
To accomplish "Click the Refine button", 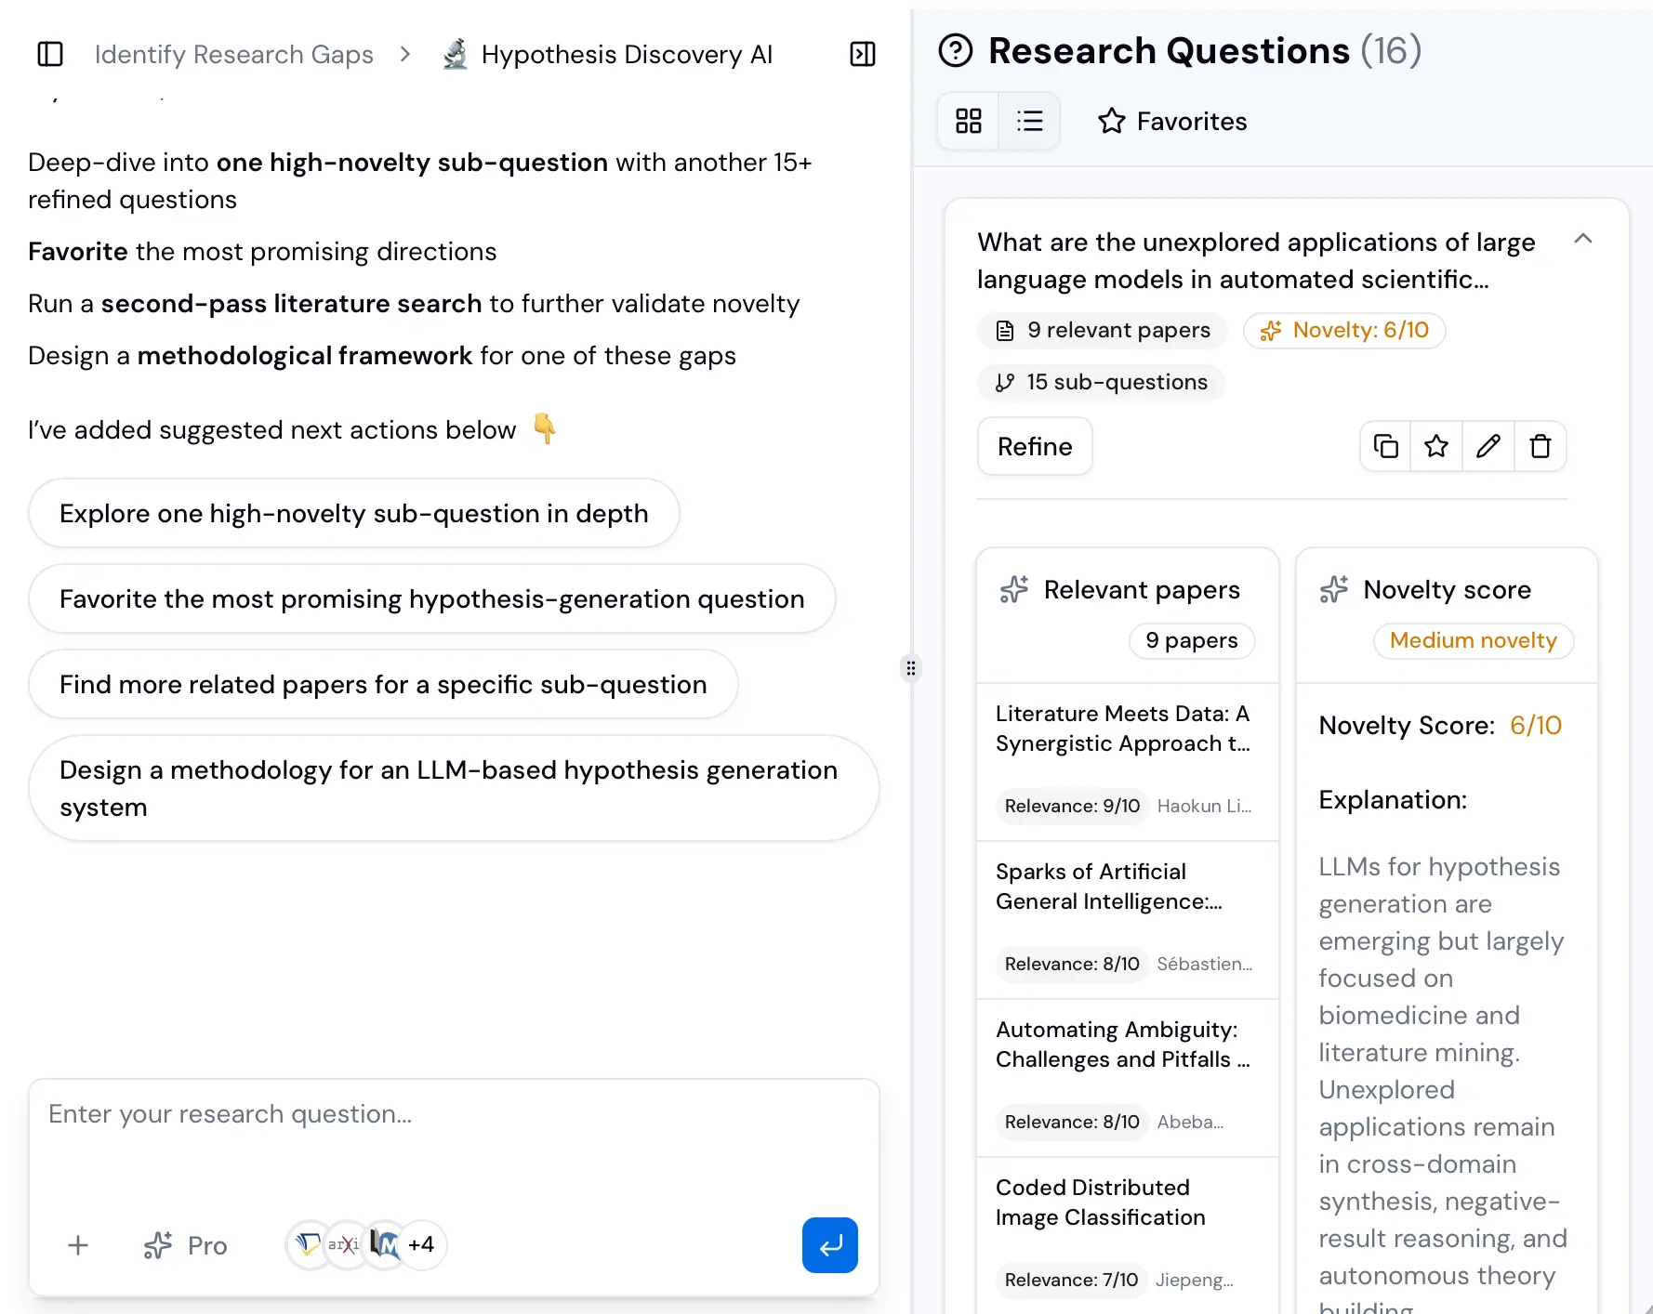I will pos(1034,446).
